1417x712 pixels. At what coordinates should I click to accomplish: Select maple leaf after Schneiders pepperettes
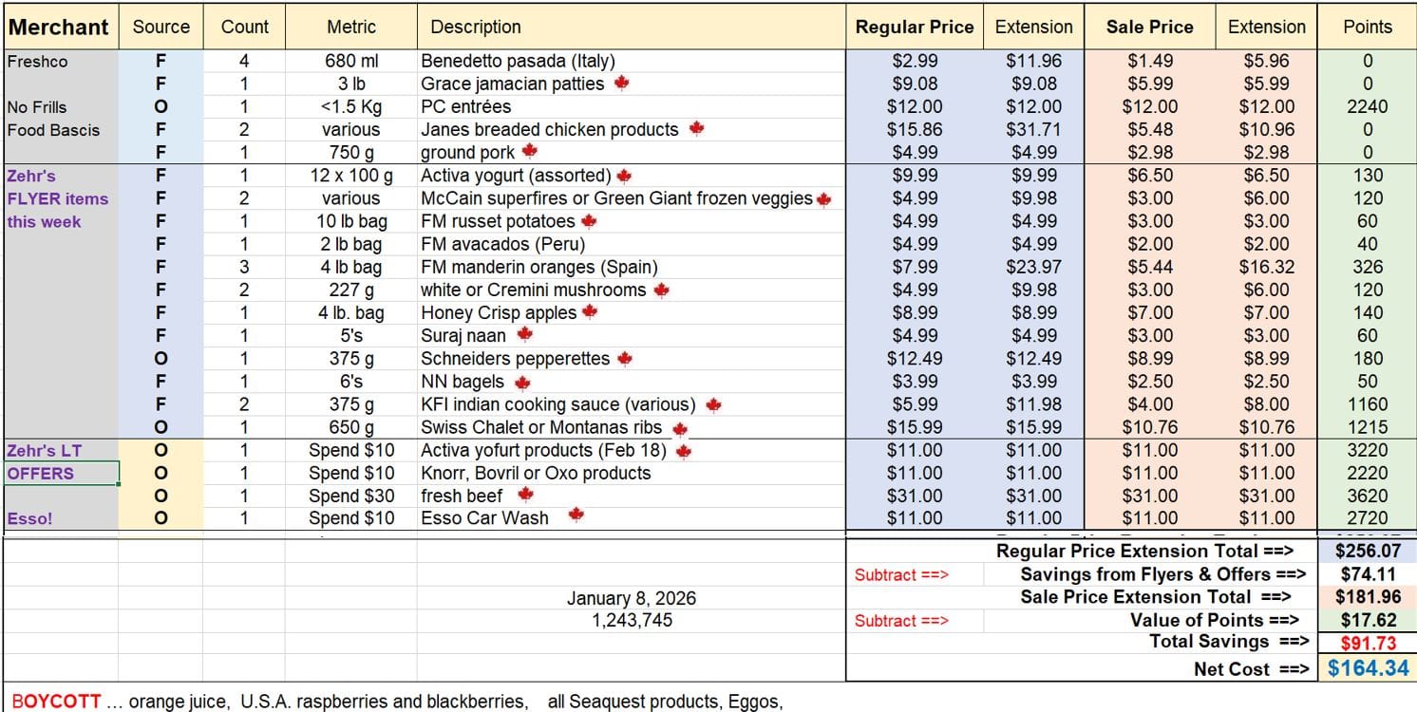tap(624, 358)
